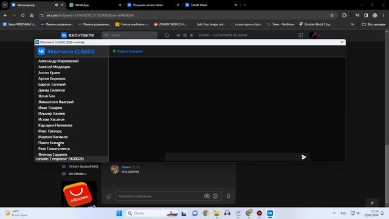Open the Windows Start menu
The height and width of the screenshot is (219, 389).
coord(119,213)
